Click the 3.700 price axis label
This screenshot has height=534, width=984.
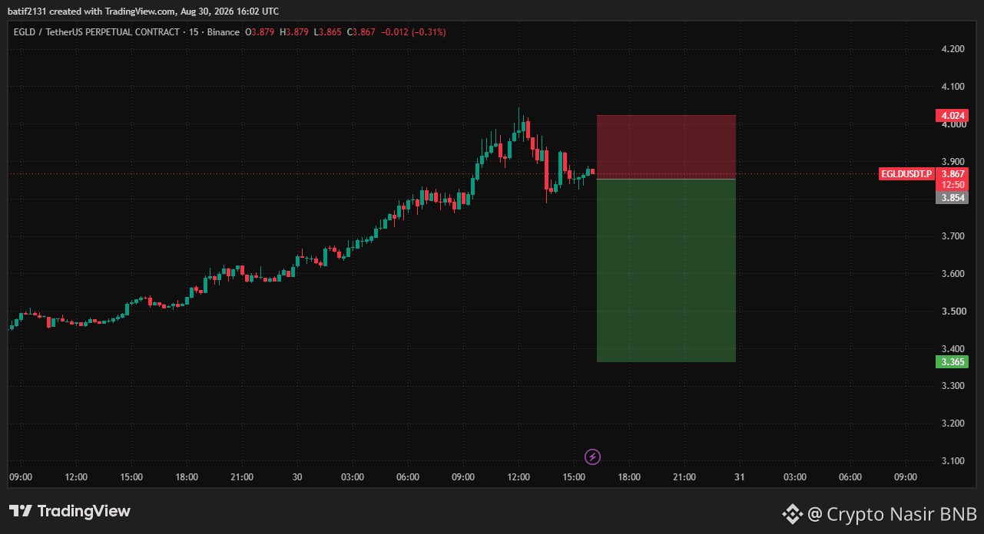(953, 236)
